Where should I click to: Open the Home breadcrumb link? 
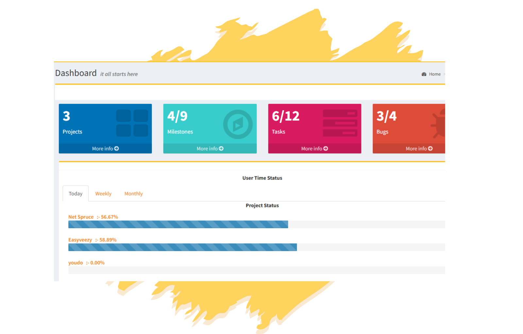pos(435,74)
